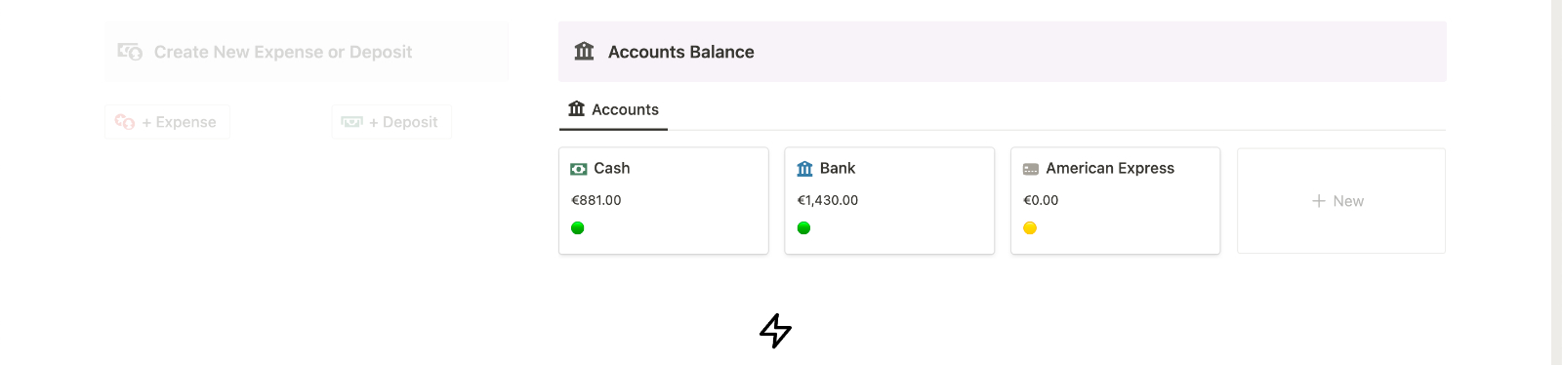Create a new account card with New
The height and width of the screenshot is (365, 1562).
click(x=1341, y=201)
